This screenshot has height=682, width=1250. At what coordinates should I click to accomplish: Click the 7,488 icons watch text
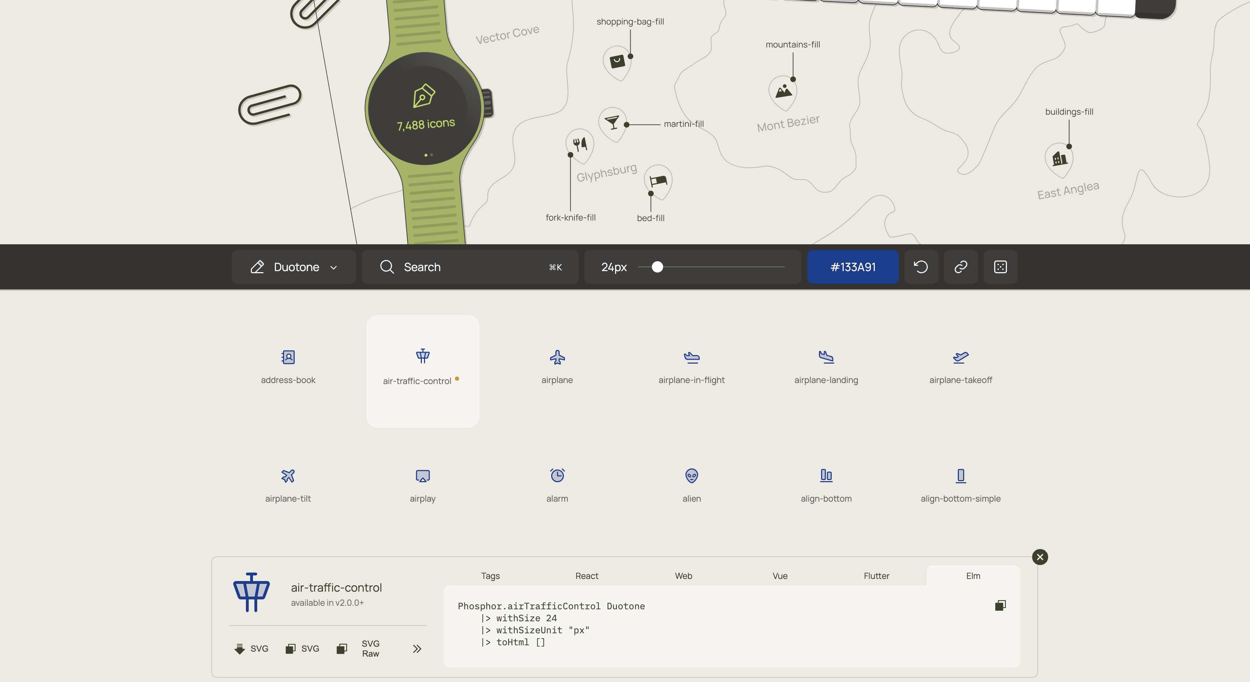coord(426,124)
